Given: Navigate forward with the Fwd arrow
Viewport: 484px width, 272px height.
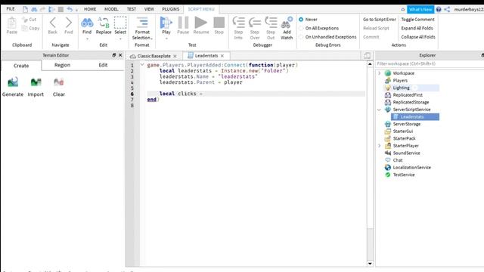Looking at the screenshot, I should coord(69,23).
